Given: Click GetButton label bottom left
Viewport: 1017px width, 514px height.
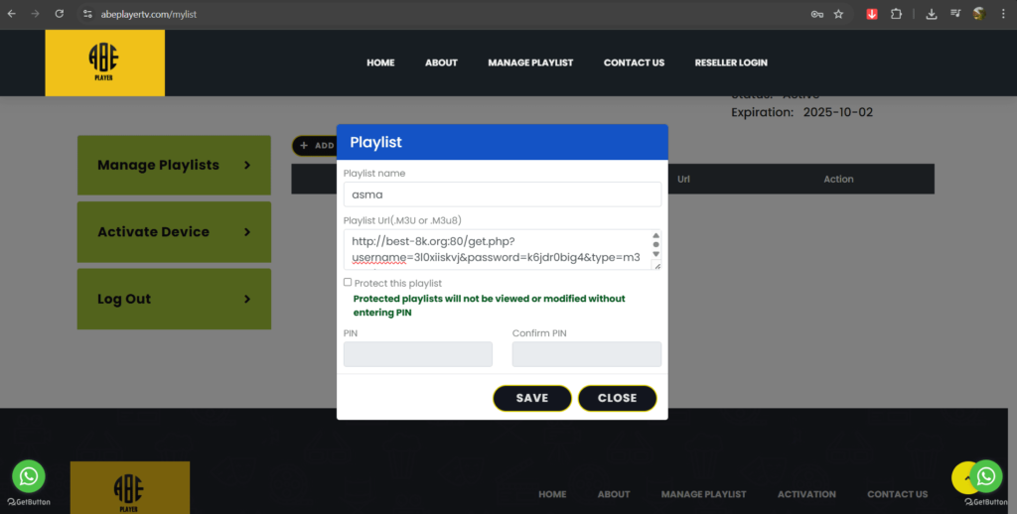Looking at the screenshot, I should coord(29,502).
